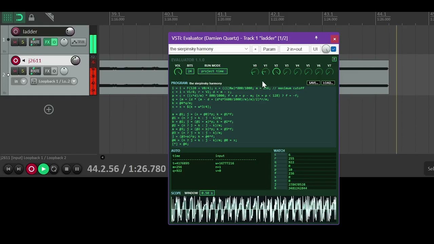The image size is (434, 244).
Task: Toggle the locking padlock icon
Action: (32, 17)
